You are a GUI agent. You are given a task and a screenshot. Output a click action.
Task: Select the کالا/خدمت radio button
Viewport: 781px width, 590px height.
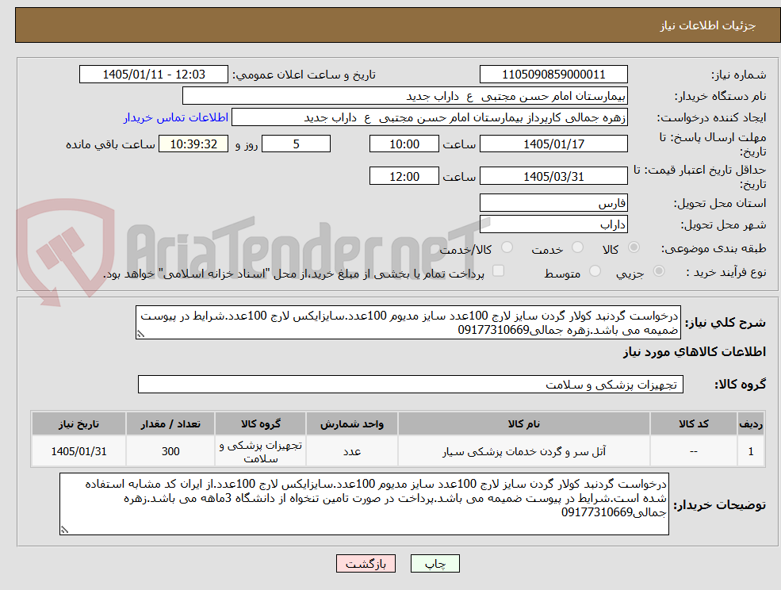[507, 247]
